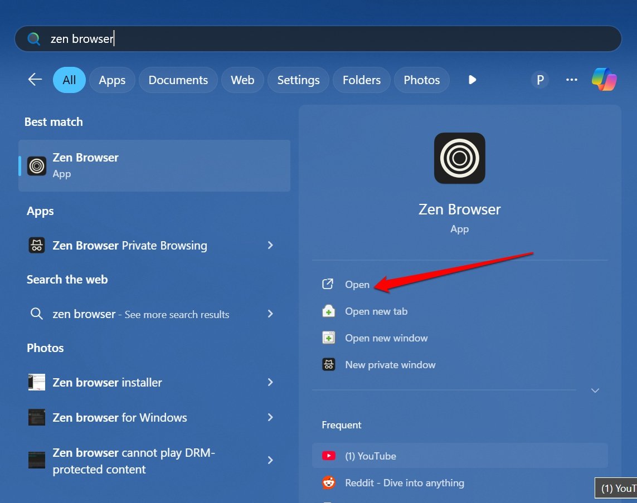Click the large Zen Browser app logo
Screen dimensions: 637x503
pyautogui.click(x=459, y=158)
